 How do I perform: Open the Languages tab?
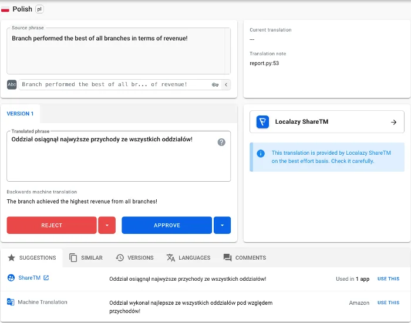[x=188, y=257]
